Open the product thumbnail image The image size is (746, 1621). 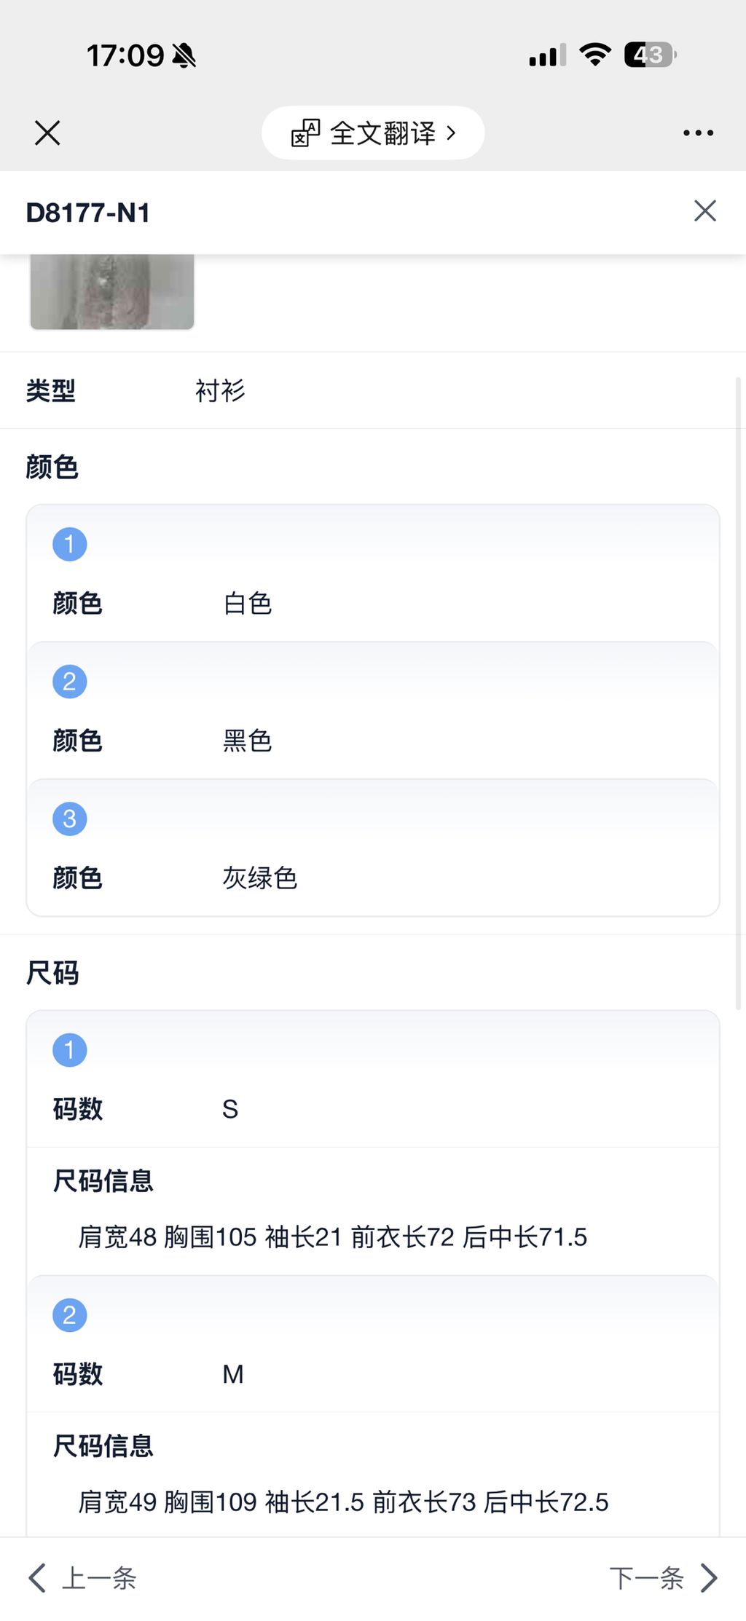tap(112, 291)
